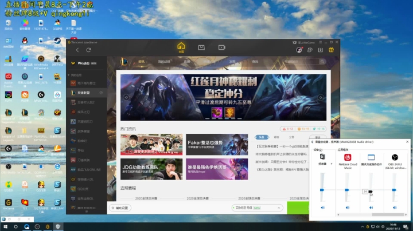Adjust OBS volume slider in mixer
The height and width of the screenshot is (231, 413).
(394, 190)
